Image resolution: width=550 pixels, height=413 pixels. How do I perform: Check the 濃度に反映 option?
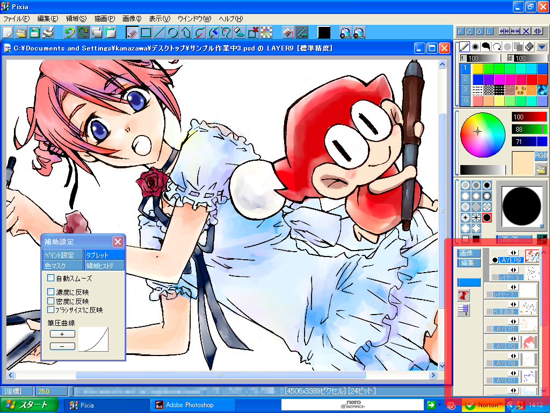click(51, 292)
